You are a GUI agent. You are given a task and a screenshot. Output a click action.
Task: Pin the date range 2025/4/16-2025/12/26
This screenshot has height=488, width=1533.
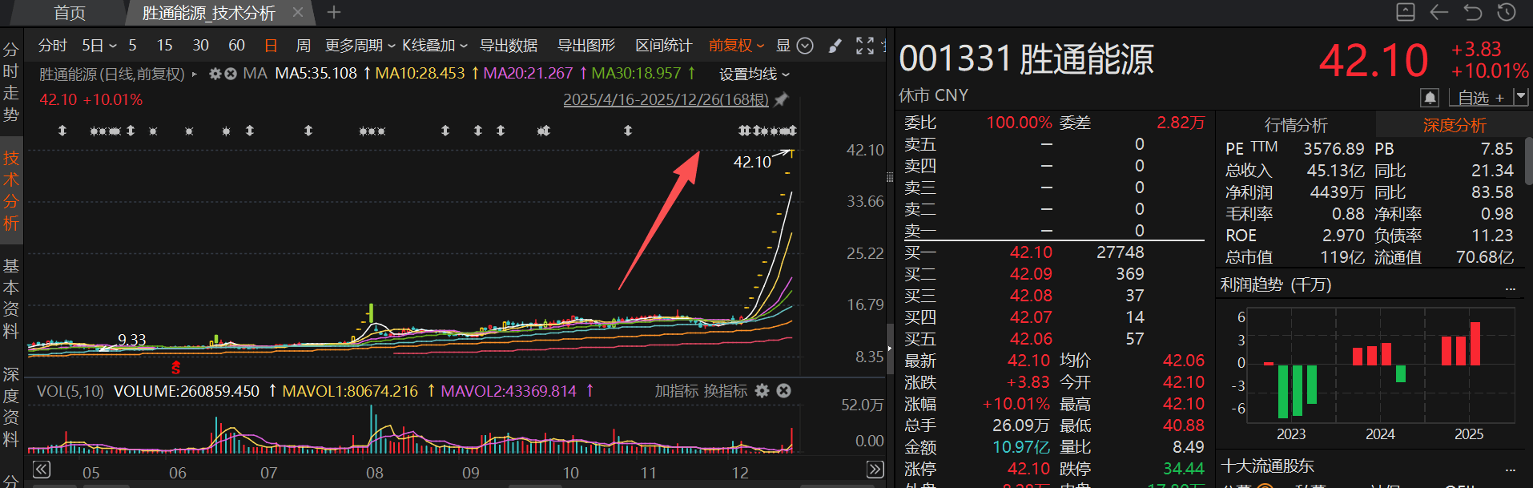[x=782, y=99]
